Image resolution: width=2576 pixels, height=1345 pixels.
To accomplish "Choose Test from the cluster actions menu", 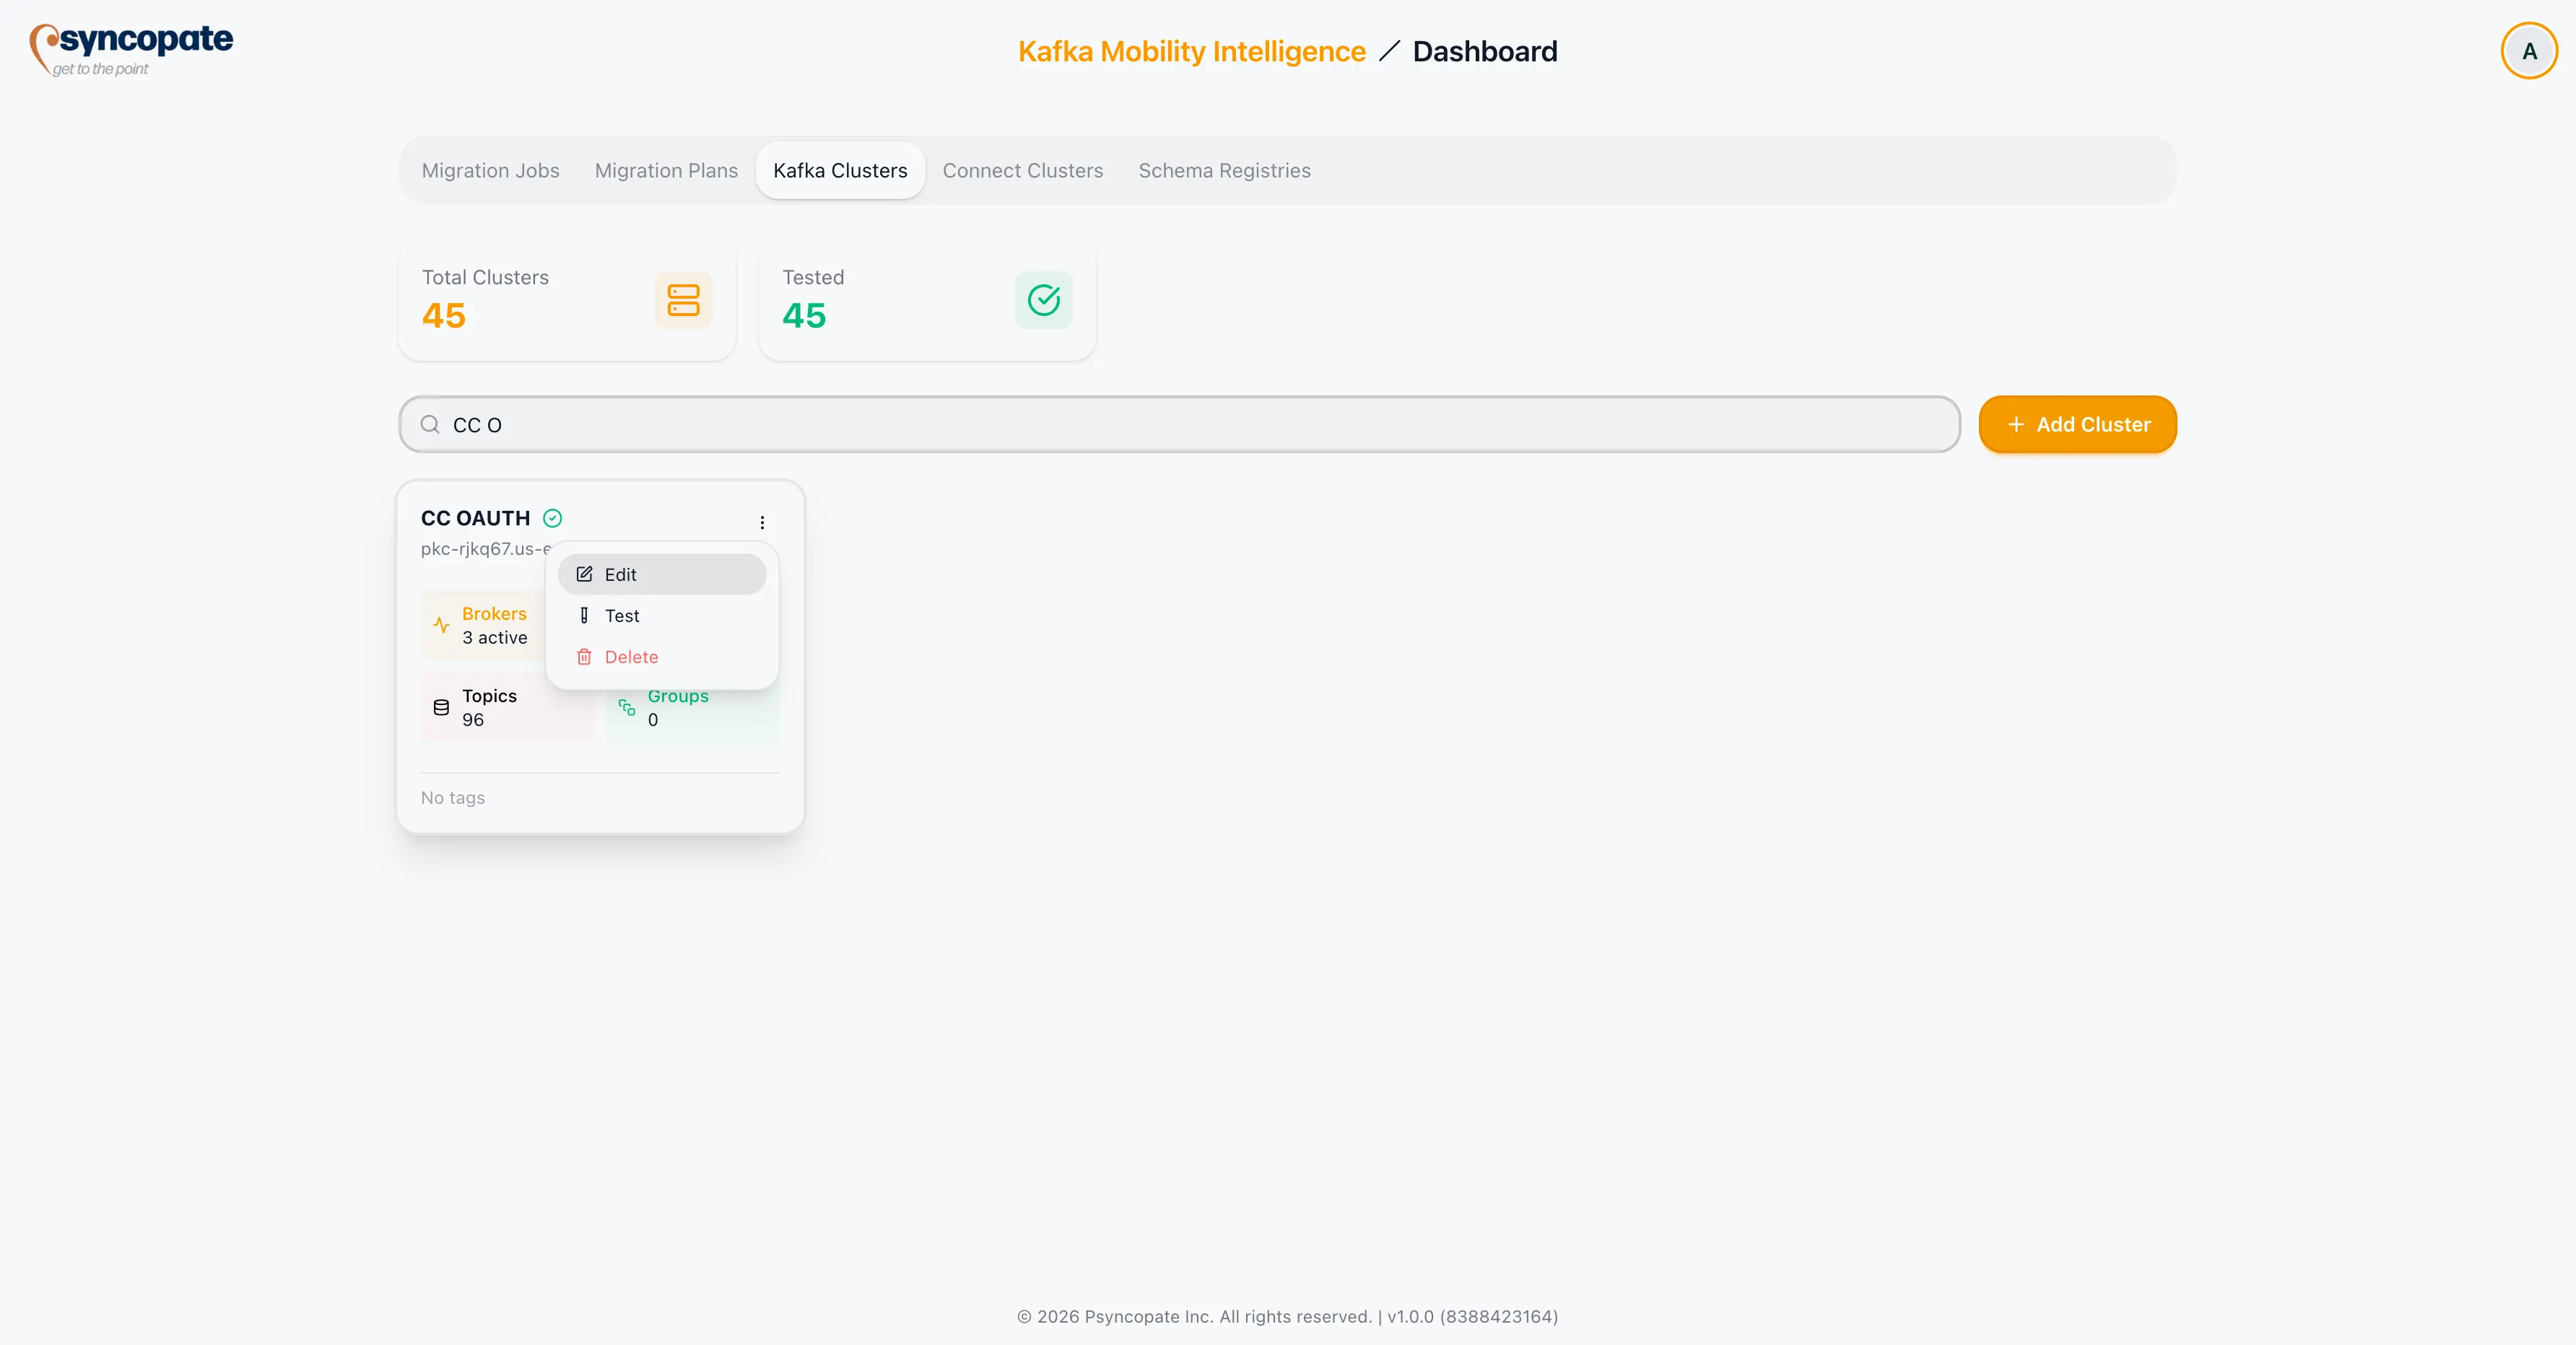I will coord(621,615).
